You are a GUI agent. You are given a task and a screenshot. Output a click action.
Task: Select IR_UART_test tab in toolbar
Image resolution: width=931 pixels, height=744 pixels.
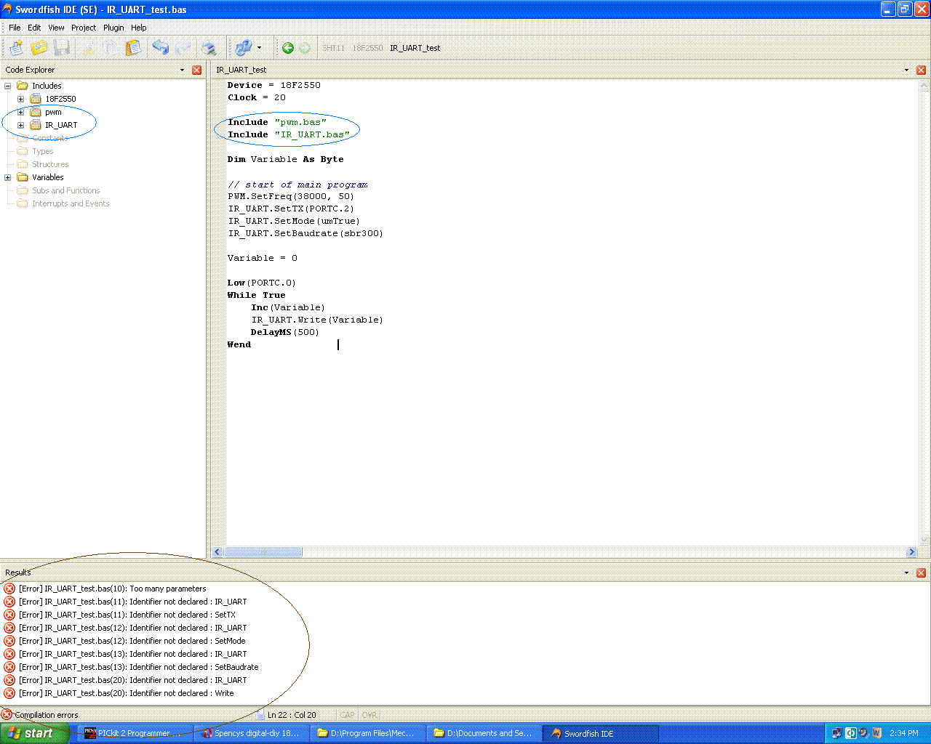415,48
